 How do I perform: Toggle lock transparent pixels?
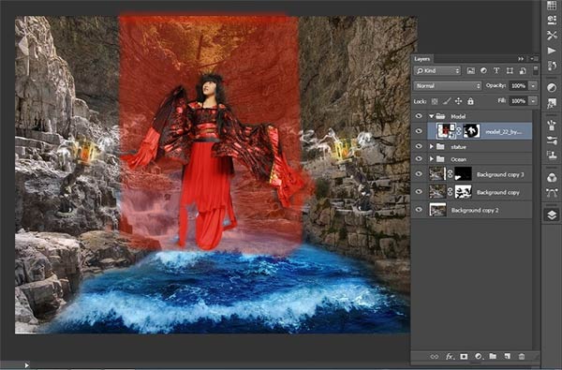(x=435, y=101)
